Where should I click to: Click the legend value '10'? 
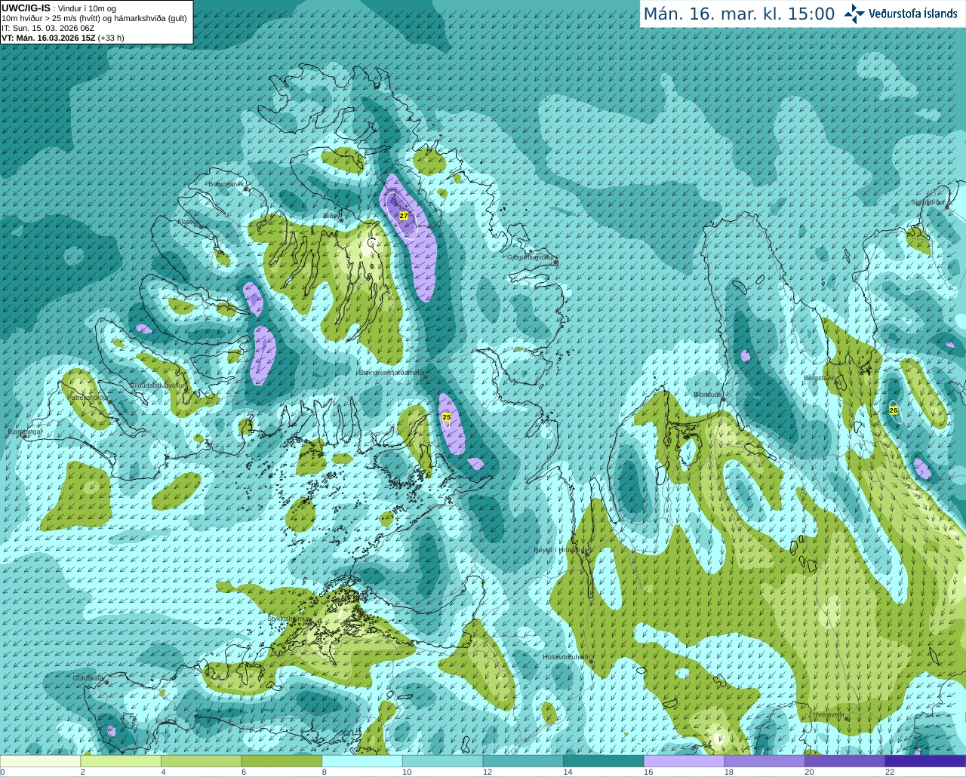pyautogui.click(x=407, y=772)
